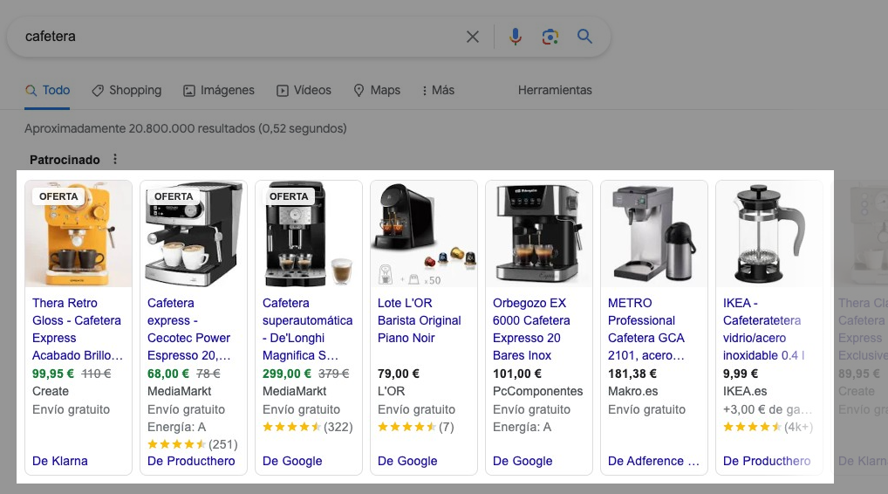This screenshot has height=494, width=888.
Task: Click De Adference under METRO card
Action: coord(653,461)
